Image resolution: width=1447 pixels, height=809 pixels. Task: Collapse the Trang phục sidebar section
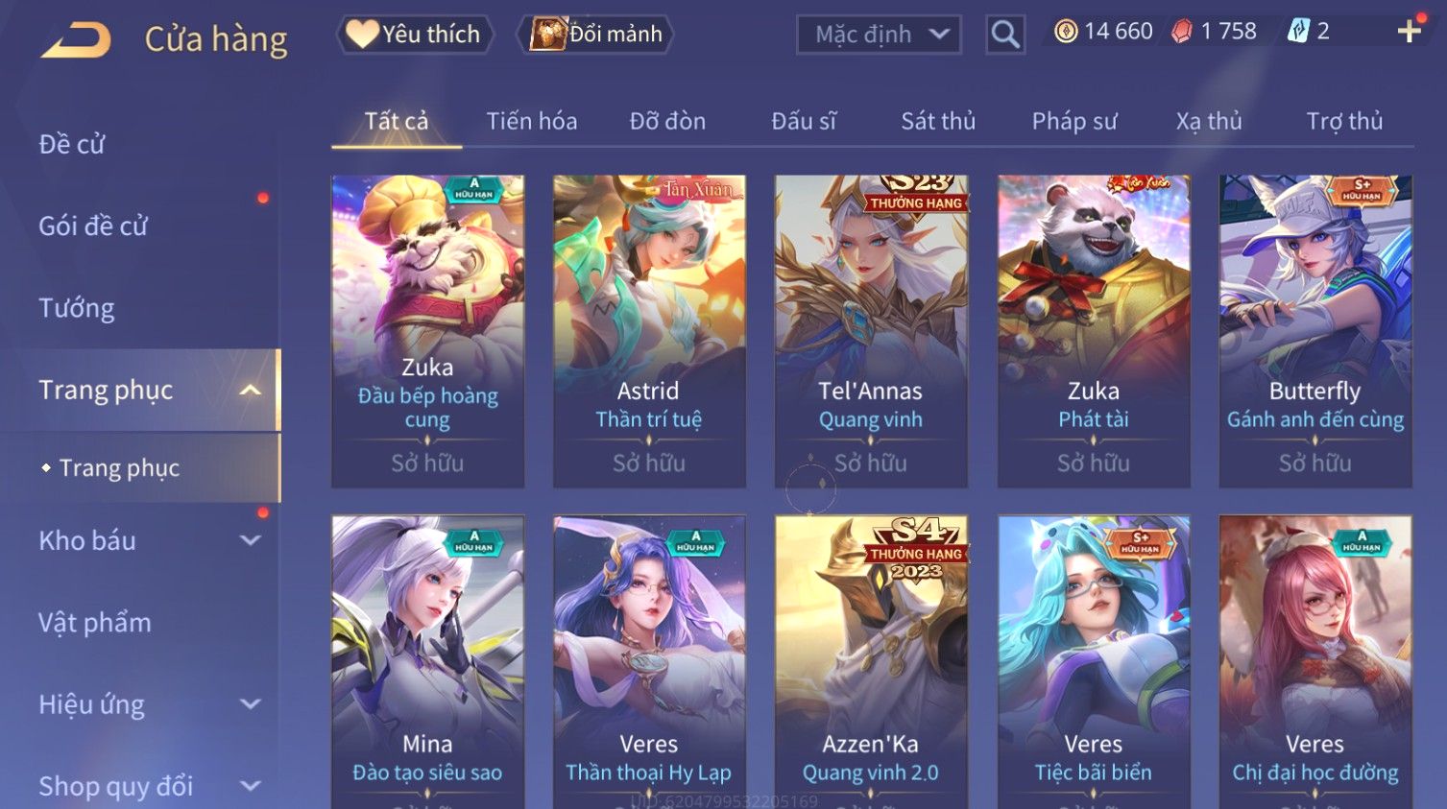pyautogui.click(x=250, y=391)
